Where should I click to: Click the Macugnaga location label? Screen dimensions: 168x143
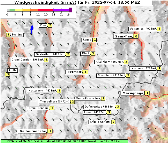click(x=133, y=93)
